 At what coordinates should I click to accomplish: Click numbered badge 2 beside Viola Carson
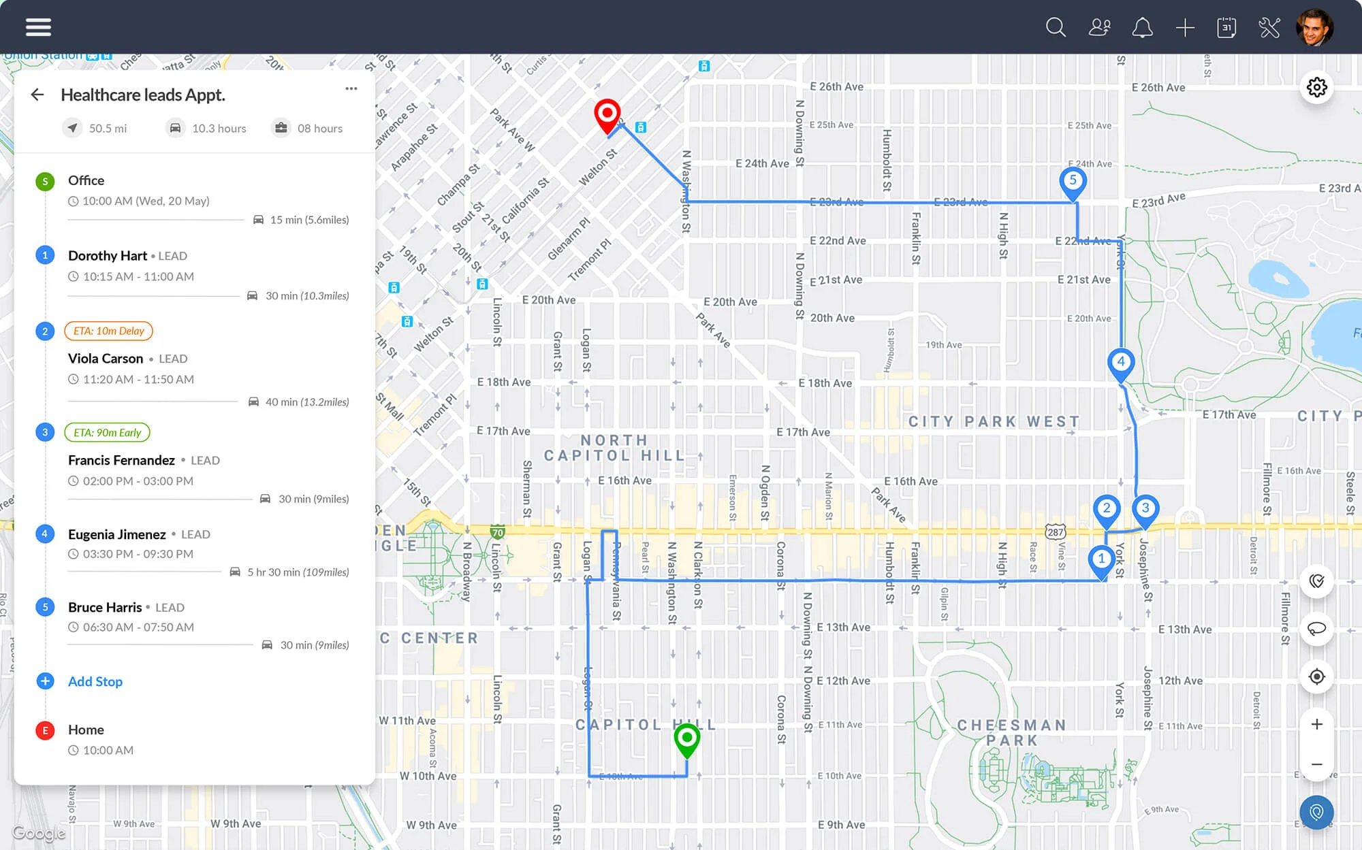pos(45,331)
